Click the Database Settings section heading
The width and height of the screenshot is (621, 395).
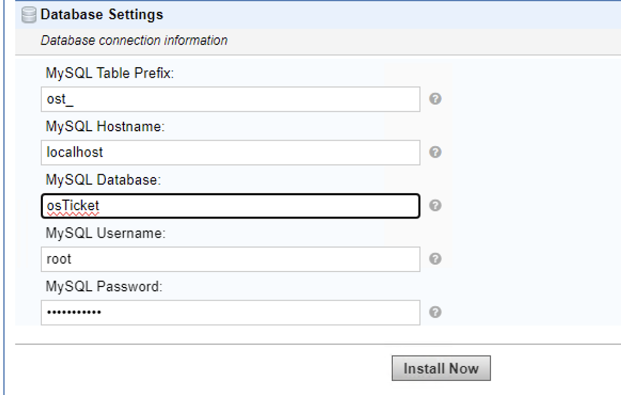[102, 15]
